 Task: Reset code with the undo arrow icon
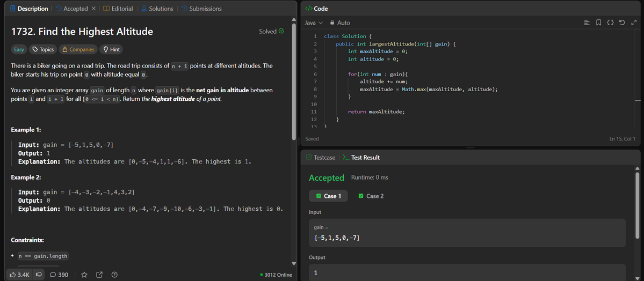(622, 23)
